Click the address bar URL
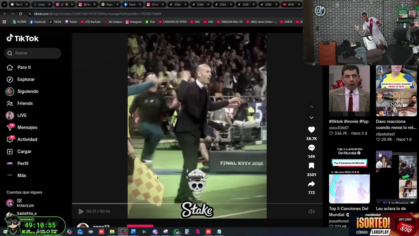The image size is (419, 236). (98, 14)
